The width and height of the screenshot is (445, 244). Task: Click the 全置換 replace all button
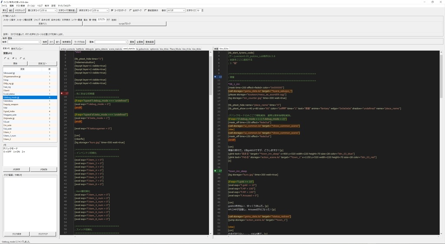pos(139,42)
